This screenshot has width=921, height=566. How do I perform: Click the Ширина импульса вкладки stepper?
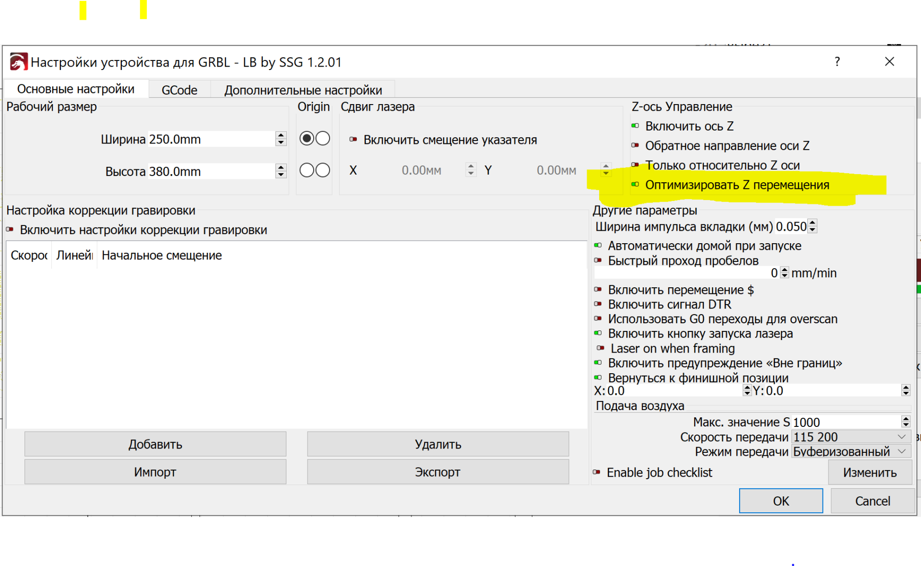coord(812,226)
